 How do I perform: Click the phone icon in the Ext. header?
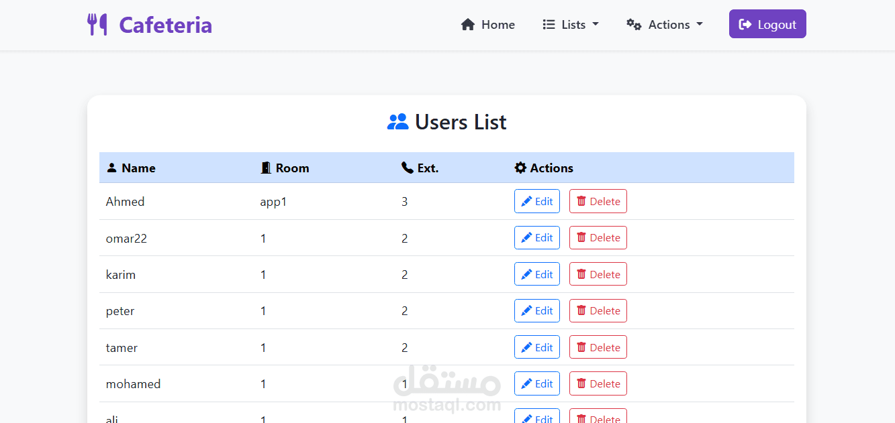tap(407, 168)
